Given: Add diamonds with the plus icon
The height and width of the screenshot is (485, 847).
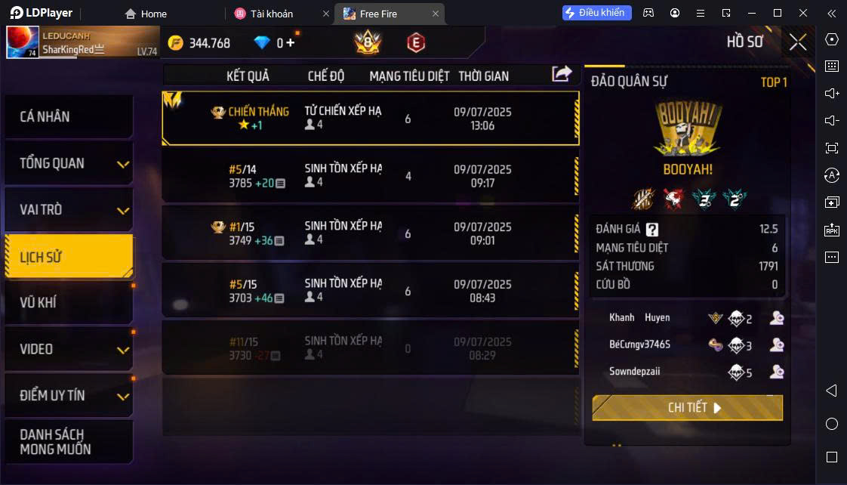Looking at the screenshot, I should [x=291, y=42].
